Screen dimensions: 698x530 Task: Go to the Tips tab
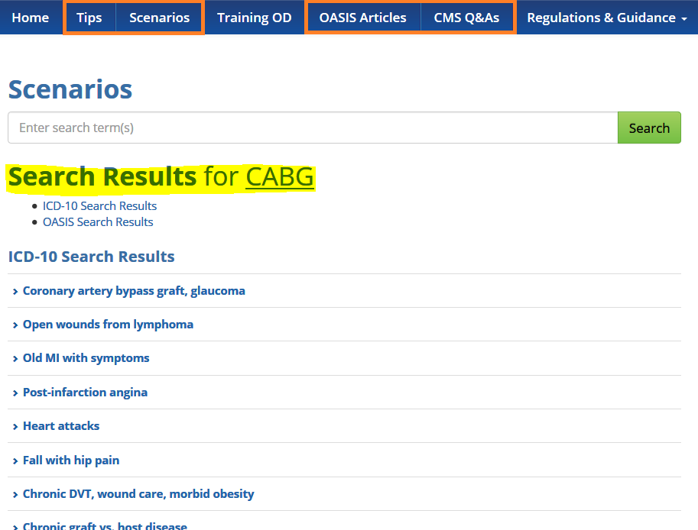(x=89, y=18)
